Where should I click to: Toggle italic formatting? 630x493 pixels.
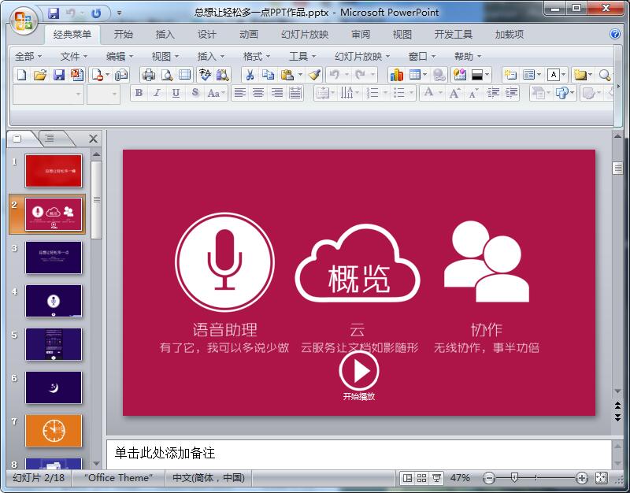coord(157,93)
